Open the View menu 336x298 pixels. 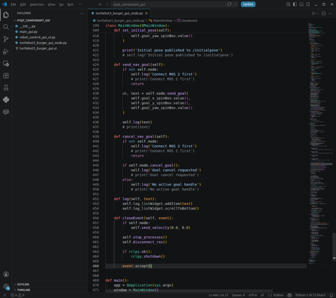(x=52, y=4)
